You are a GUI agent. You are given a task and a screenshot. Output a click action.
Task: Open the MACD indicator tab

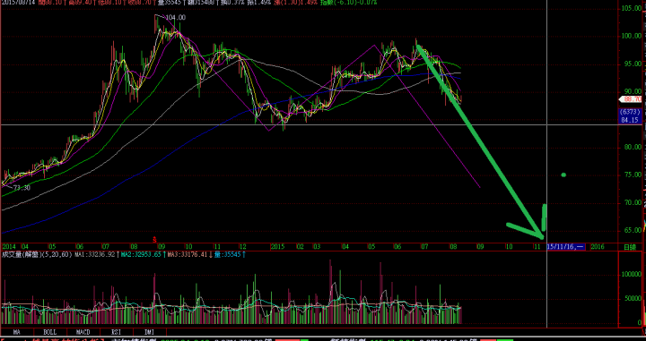click(x=83, y=331)
